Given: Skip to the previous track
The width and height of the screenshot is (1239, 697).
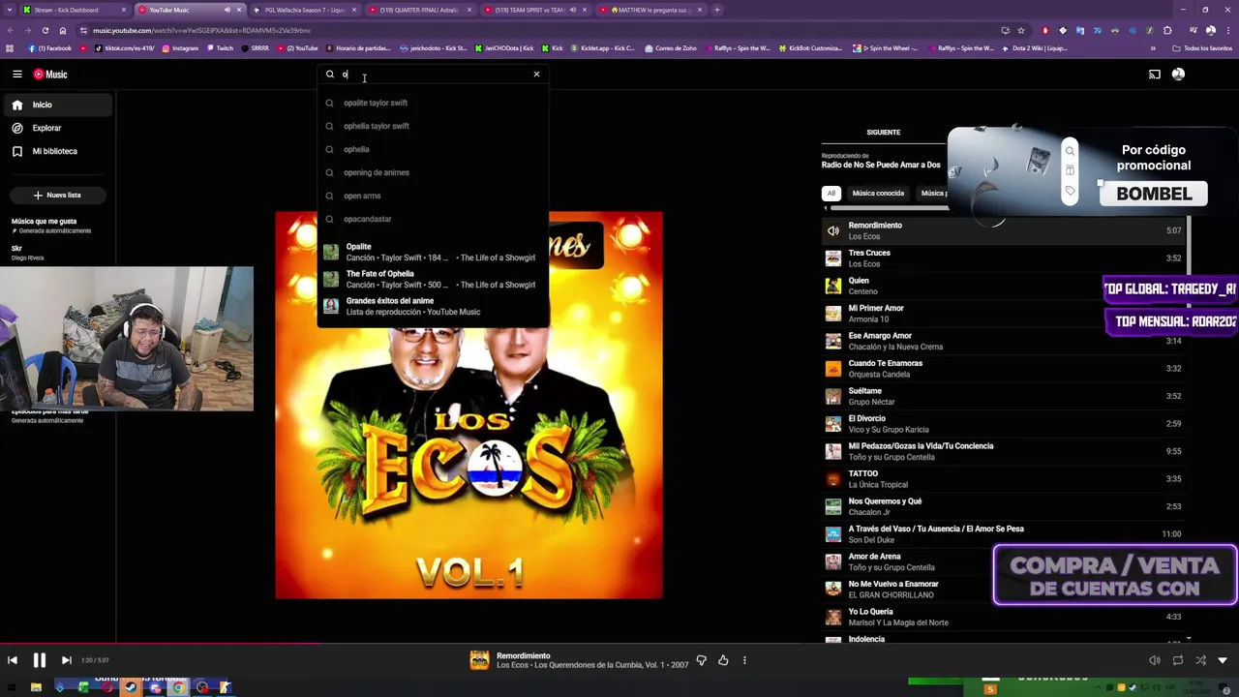Looking at the screenshot, I should pyautogui.click(x=13, y=660).
